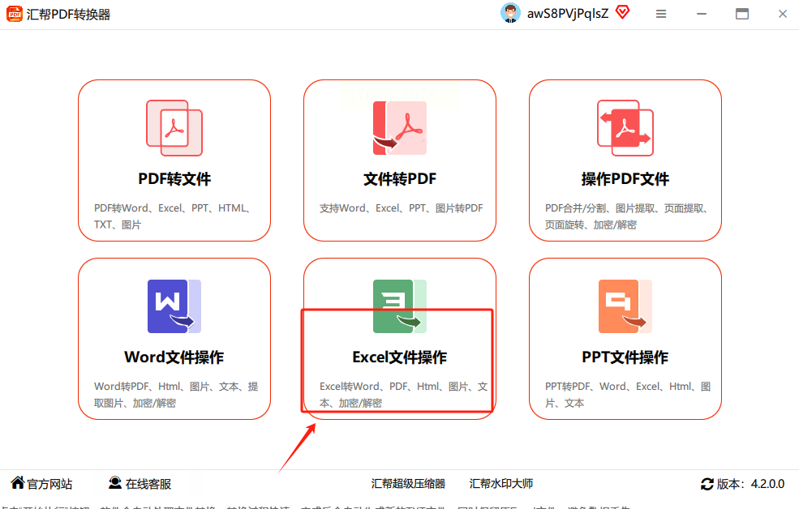Click the 汇帮PDF转换器 app logo

[15, 15]
